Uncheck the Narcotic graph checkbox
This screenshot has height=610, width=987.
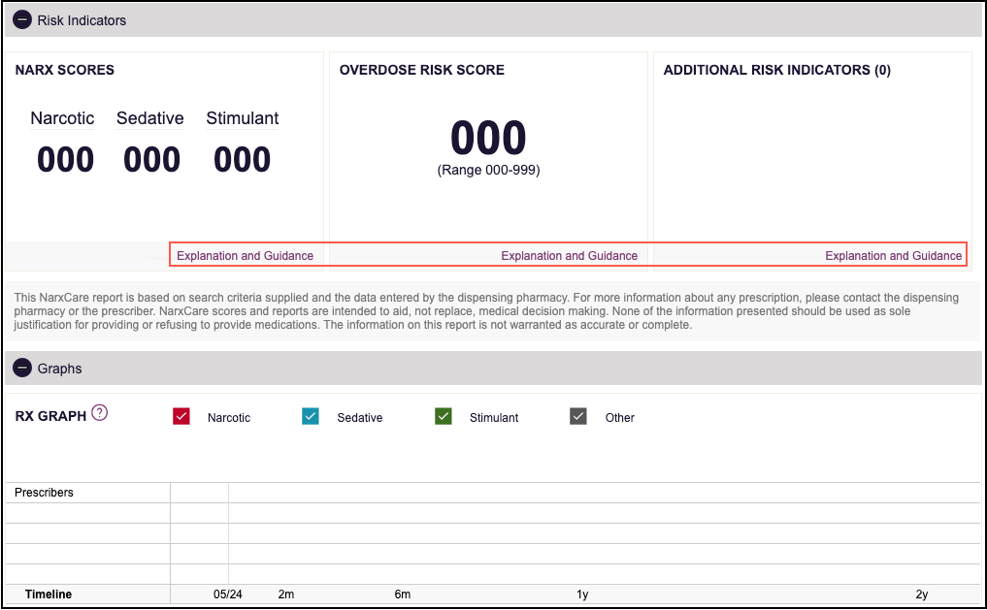[x=181, y=416]
